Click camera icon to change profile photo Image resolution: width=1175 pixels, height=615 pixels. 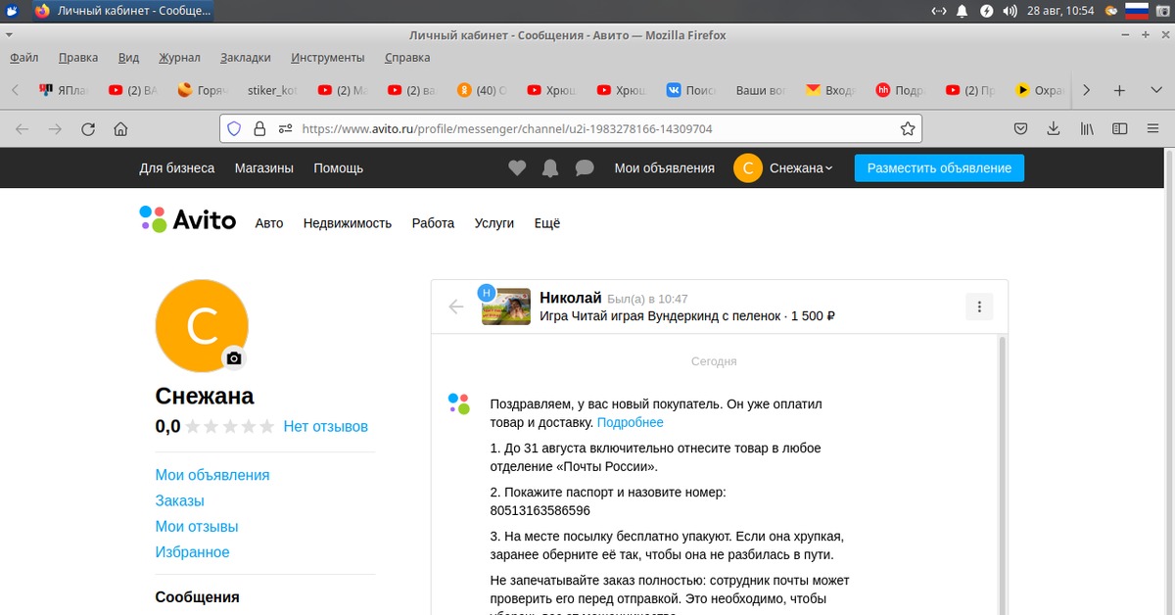[233, 358]
